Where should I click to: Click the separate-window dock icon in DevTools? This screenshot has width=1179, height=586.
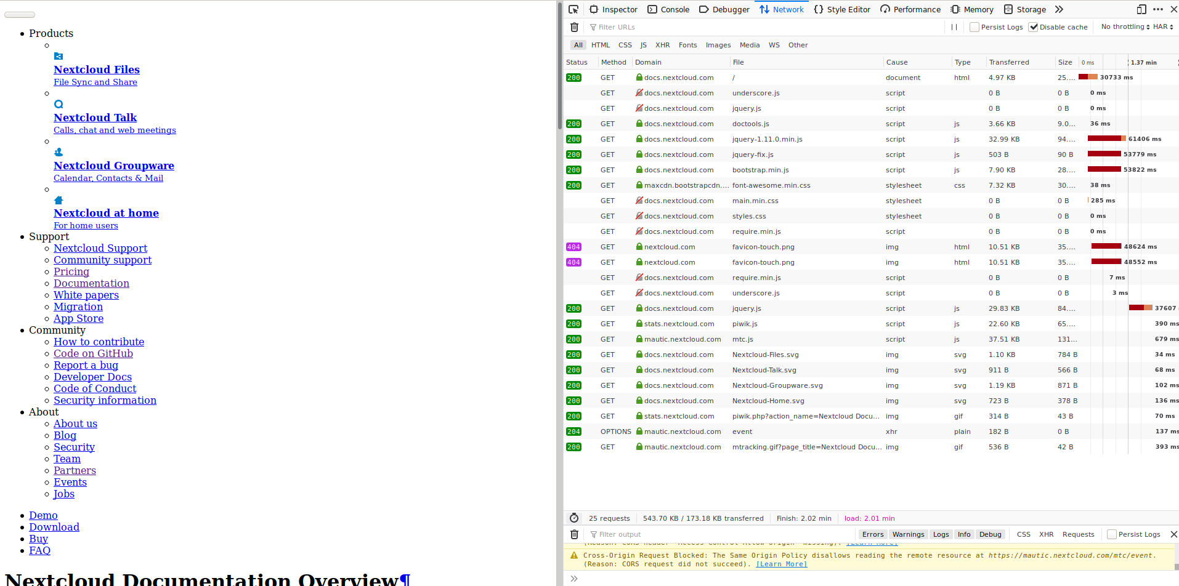(x=1141, y=9)
